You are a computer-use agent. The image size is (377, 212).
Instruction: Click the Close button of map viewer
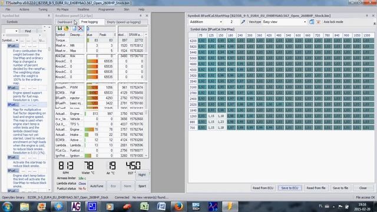tap(363, 188)
